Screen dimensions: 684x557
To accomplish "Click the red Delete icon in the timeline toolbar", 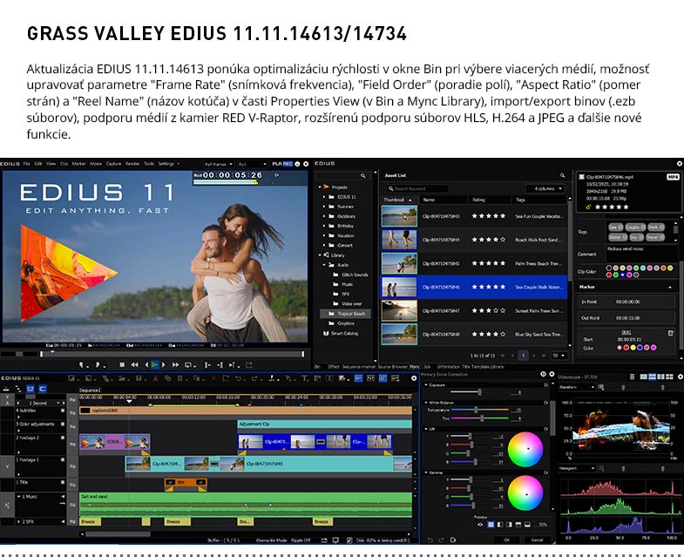I will [213, 378].
